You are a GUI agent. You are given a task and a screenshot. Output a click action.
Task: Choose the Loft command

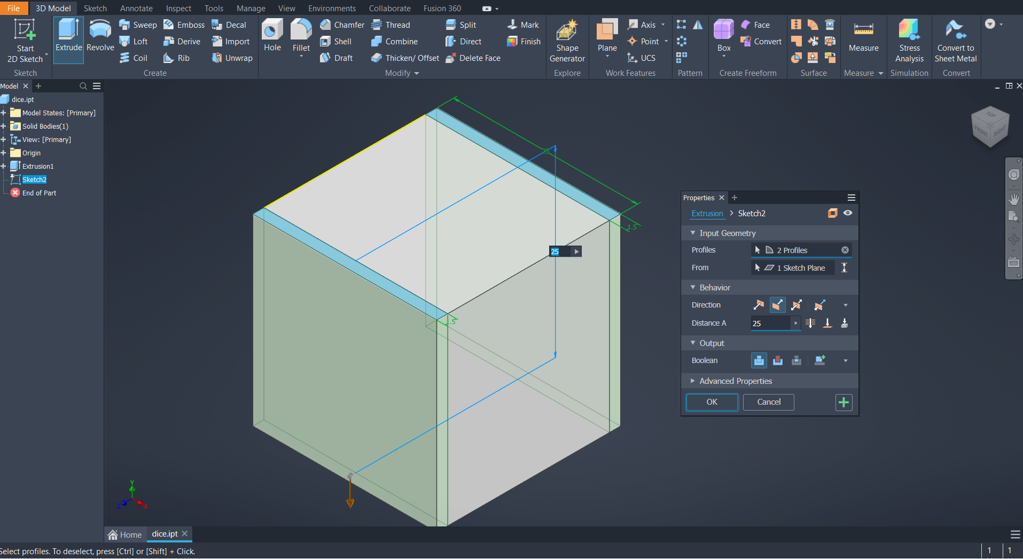click(x=134, y=42)
